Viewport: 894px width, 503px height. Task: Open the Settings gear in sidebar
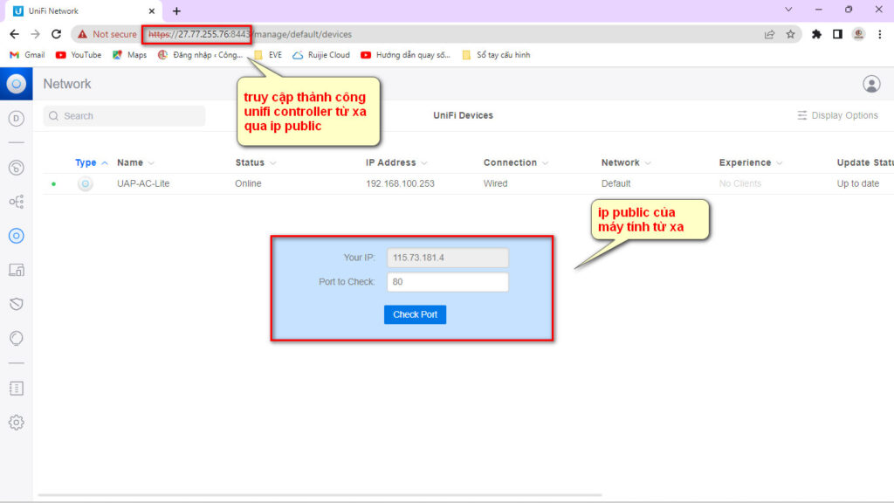16,422
